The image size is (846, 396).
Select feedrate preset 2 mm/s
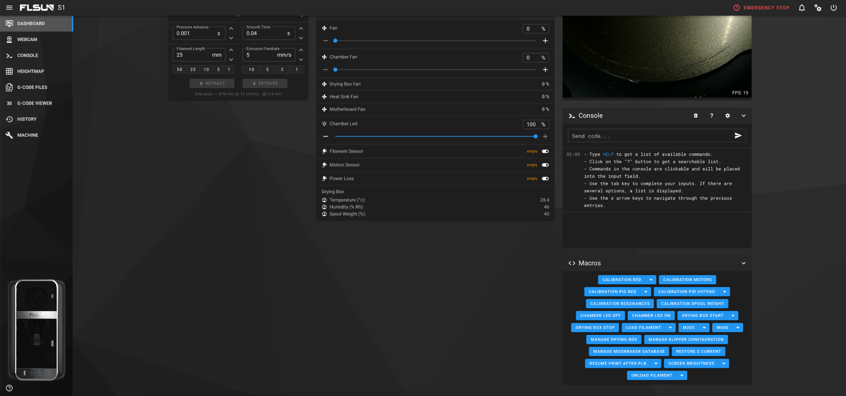(x=282, y=70)
